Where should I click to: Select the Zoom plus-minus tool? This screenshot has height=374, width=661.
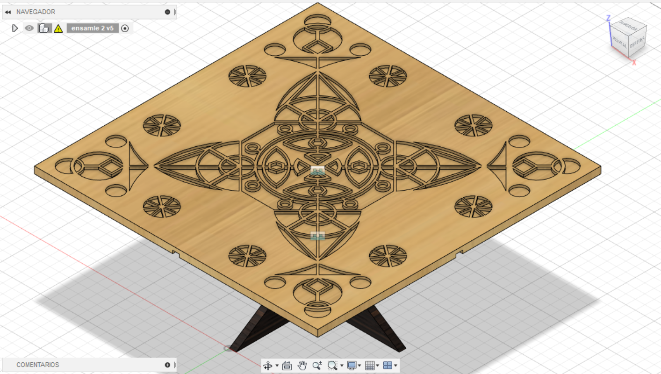click(317, 366)
